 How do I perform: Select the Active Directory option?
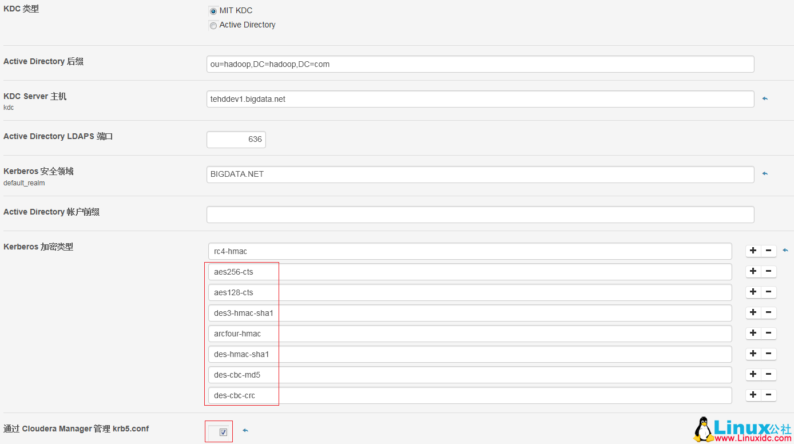213,25
